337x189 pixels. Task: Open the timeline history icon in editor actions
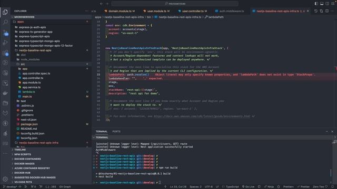[x=316, y=11]
